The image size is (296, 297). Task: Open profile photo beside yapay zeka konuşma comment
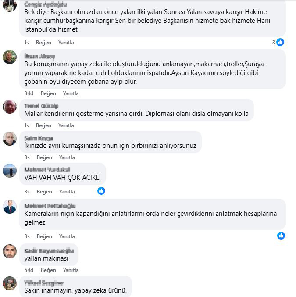[x=10, y=57]
